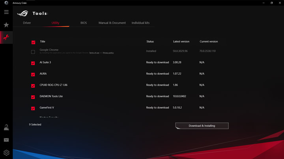Select the CPUID ROG CPU-Z 1.86 title
Image resolution: width=284 pixels, height=159 pixels.
point(53,85)
